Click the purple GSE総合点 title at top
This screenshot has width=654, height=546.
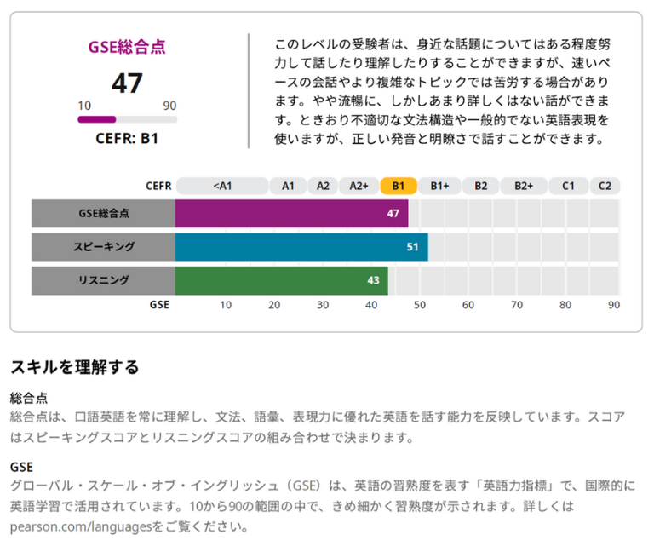127,48
